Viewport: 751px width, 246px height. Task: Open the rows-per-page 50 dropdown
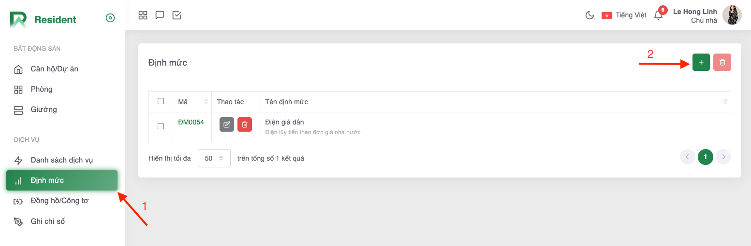(x=214, y=158)
